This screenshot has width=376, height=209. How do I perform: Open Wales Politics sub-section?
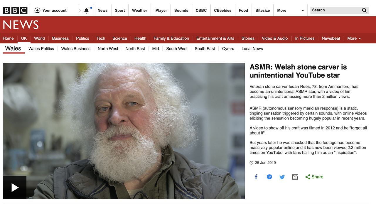[x=41, y=49]
